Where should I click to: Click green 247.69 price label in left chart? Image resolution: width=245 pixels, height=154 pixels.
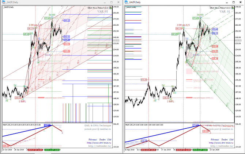tap(26, 34)
